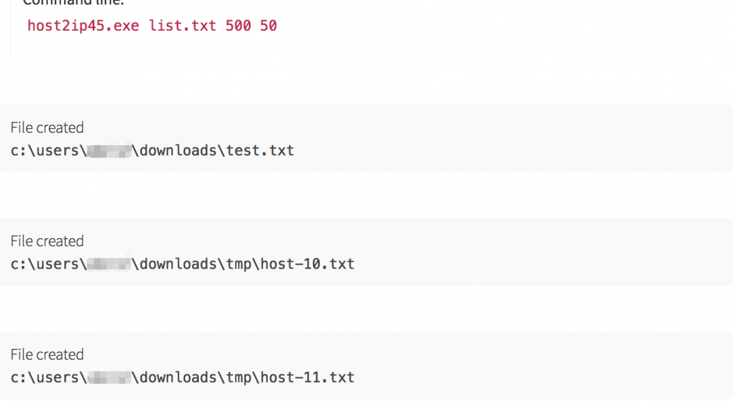The width and height of the screenshot is (733, 409).
Task: Click the host2ip45.exe command name
Action: [x=84, y=26]
